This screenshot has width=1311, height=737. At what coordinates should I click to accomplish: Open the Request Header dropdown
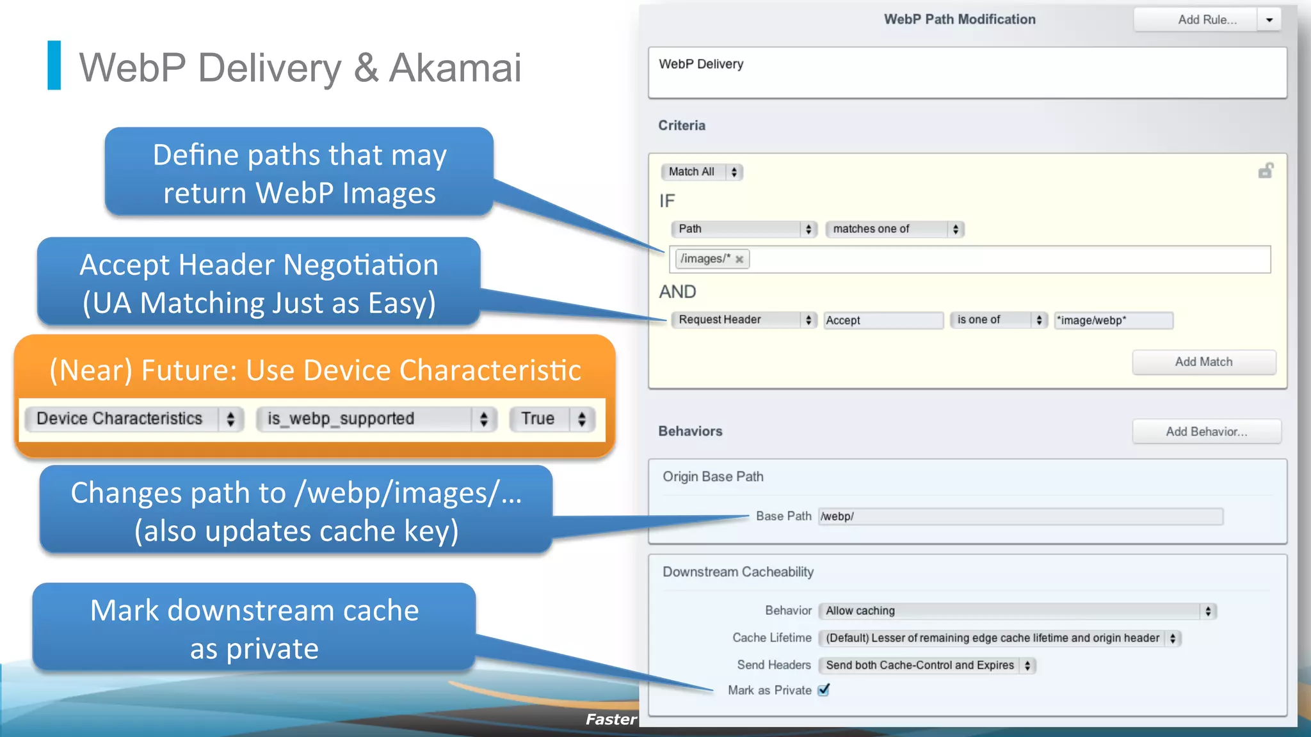point(743,320)
